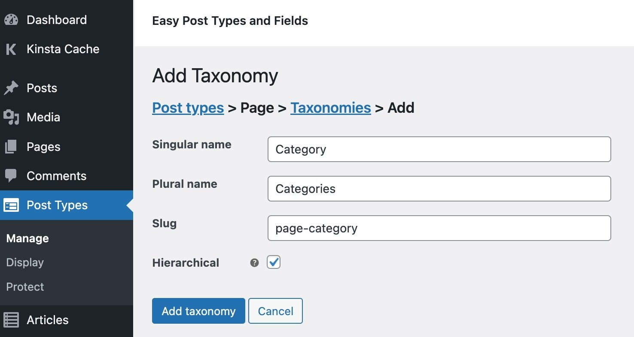Open the Manage submenu item

click(27, 238)
